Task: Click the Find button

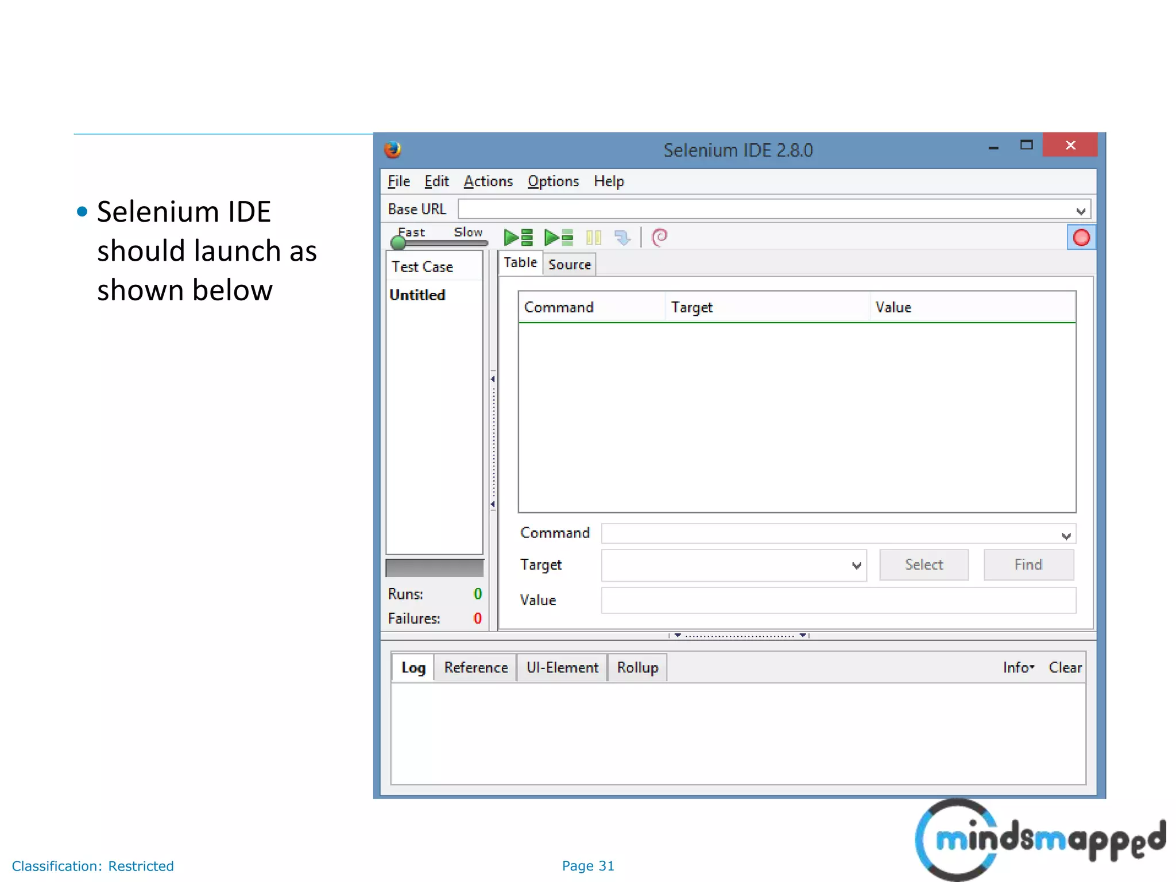Action: [x=1028, y=565]
